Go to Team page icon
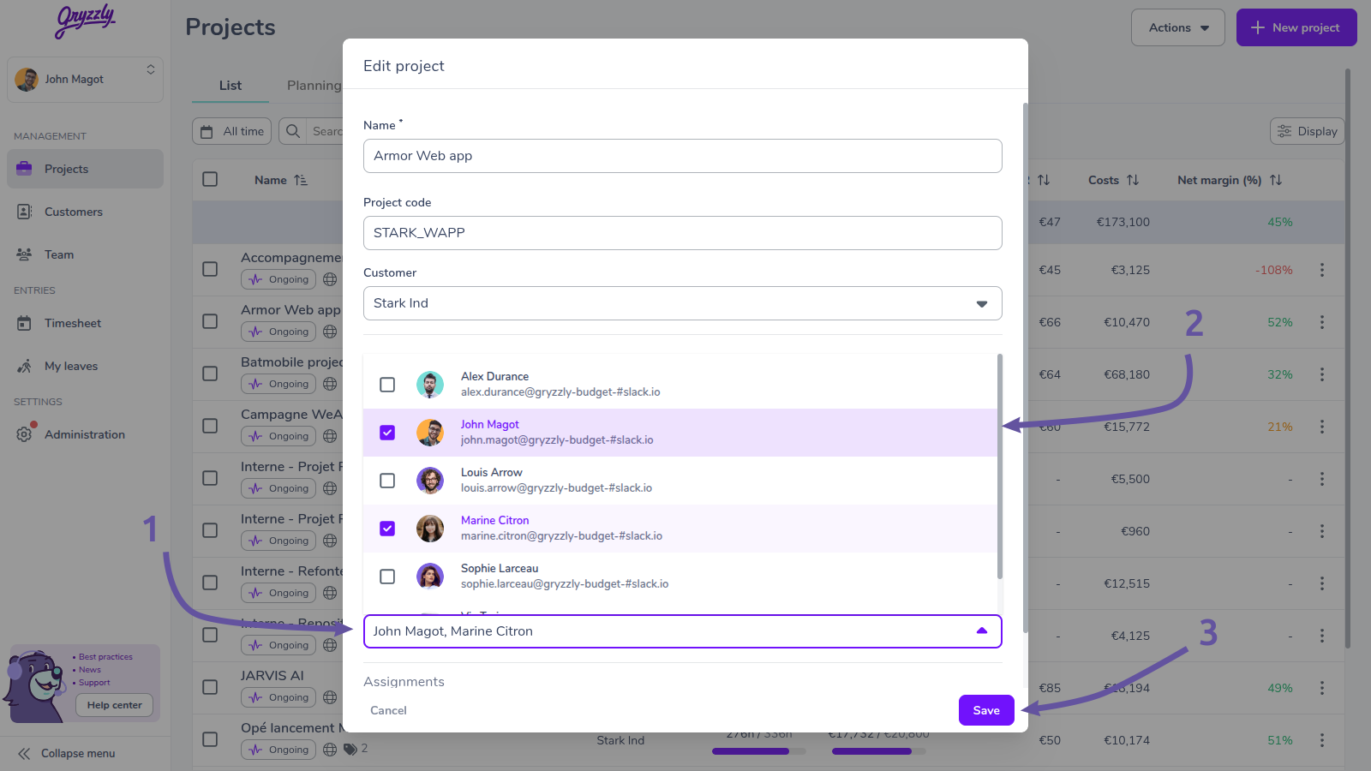Screen dimensions: 1371x771 (x=25, y=254)
